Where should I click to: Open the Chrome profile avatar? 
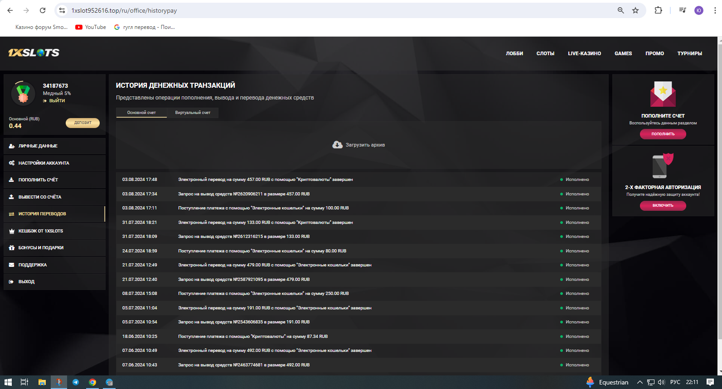pyautogui.click(x=699, y=10)
